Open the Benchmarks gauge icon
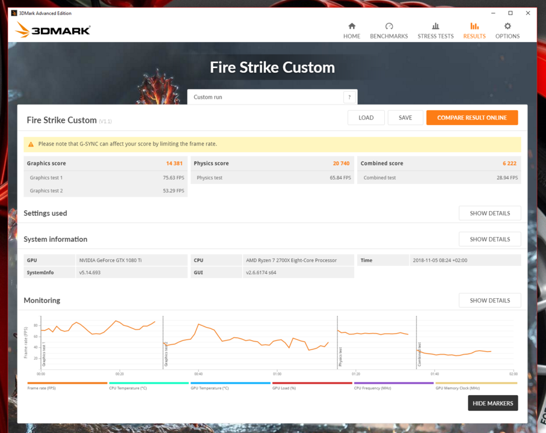546x433 pixels. pos(389,26)
